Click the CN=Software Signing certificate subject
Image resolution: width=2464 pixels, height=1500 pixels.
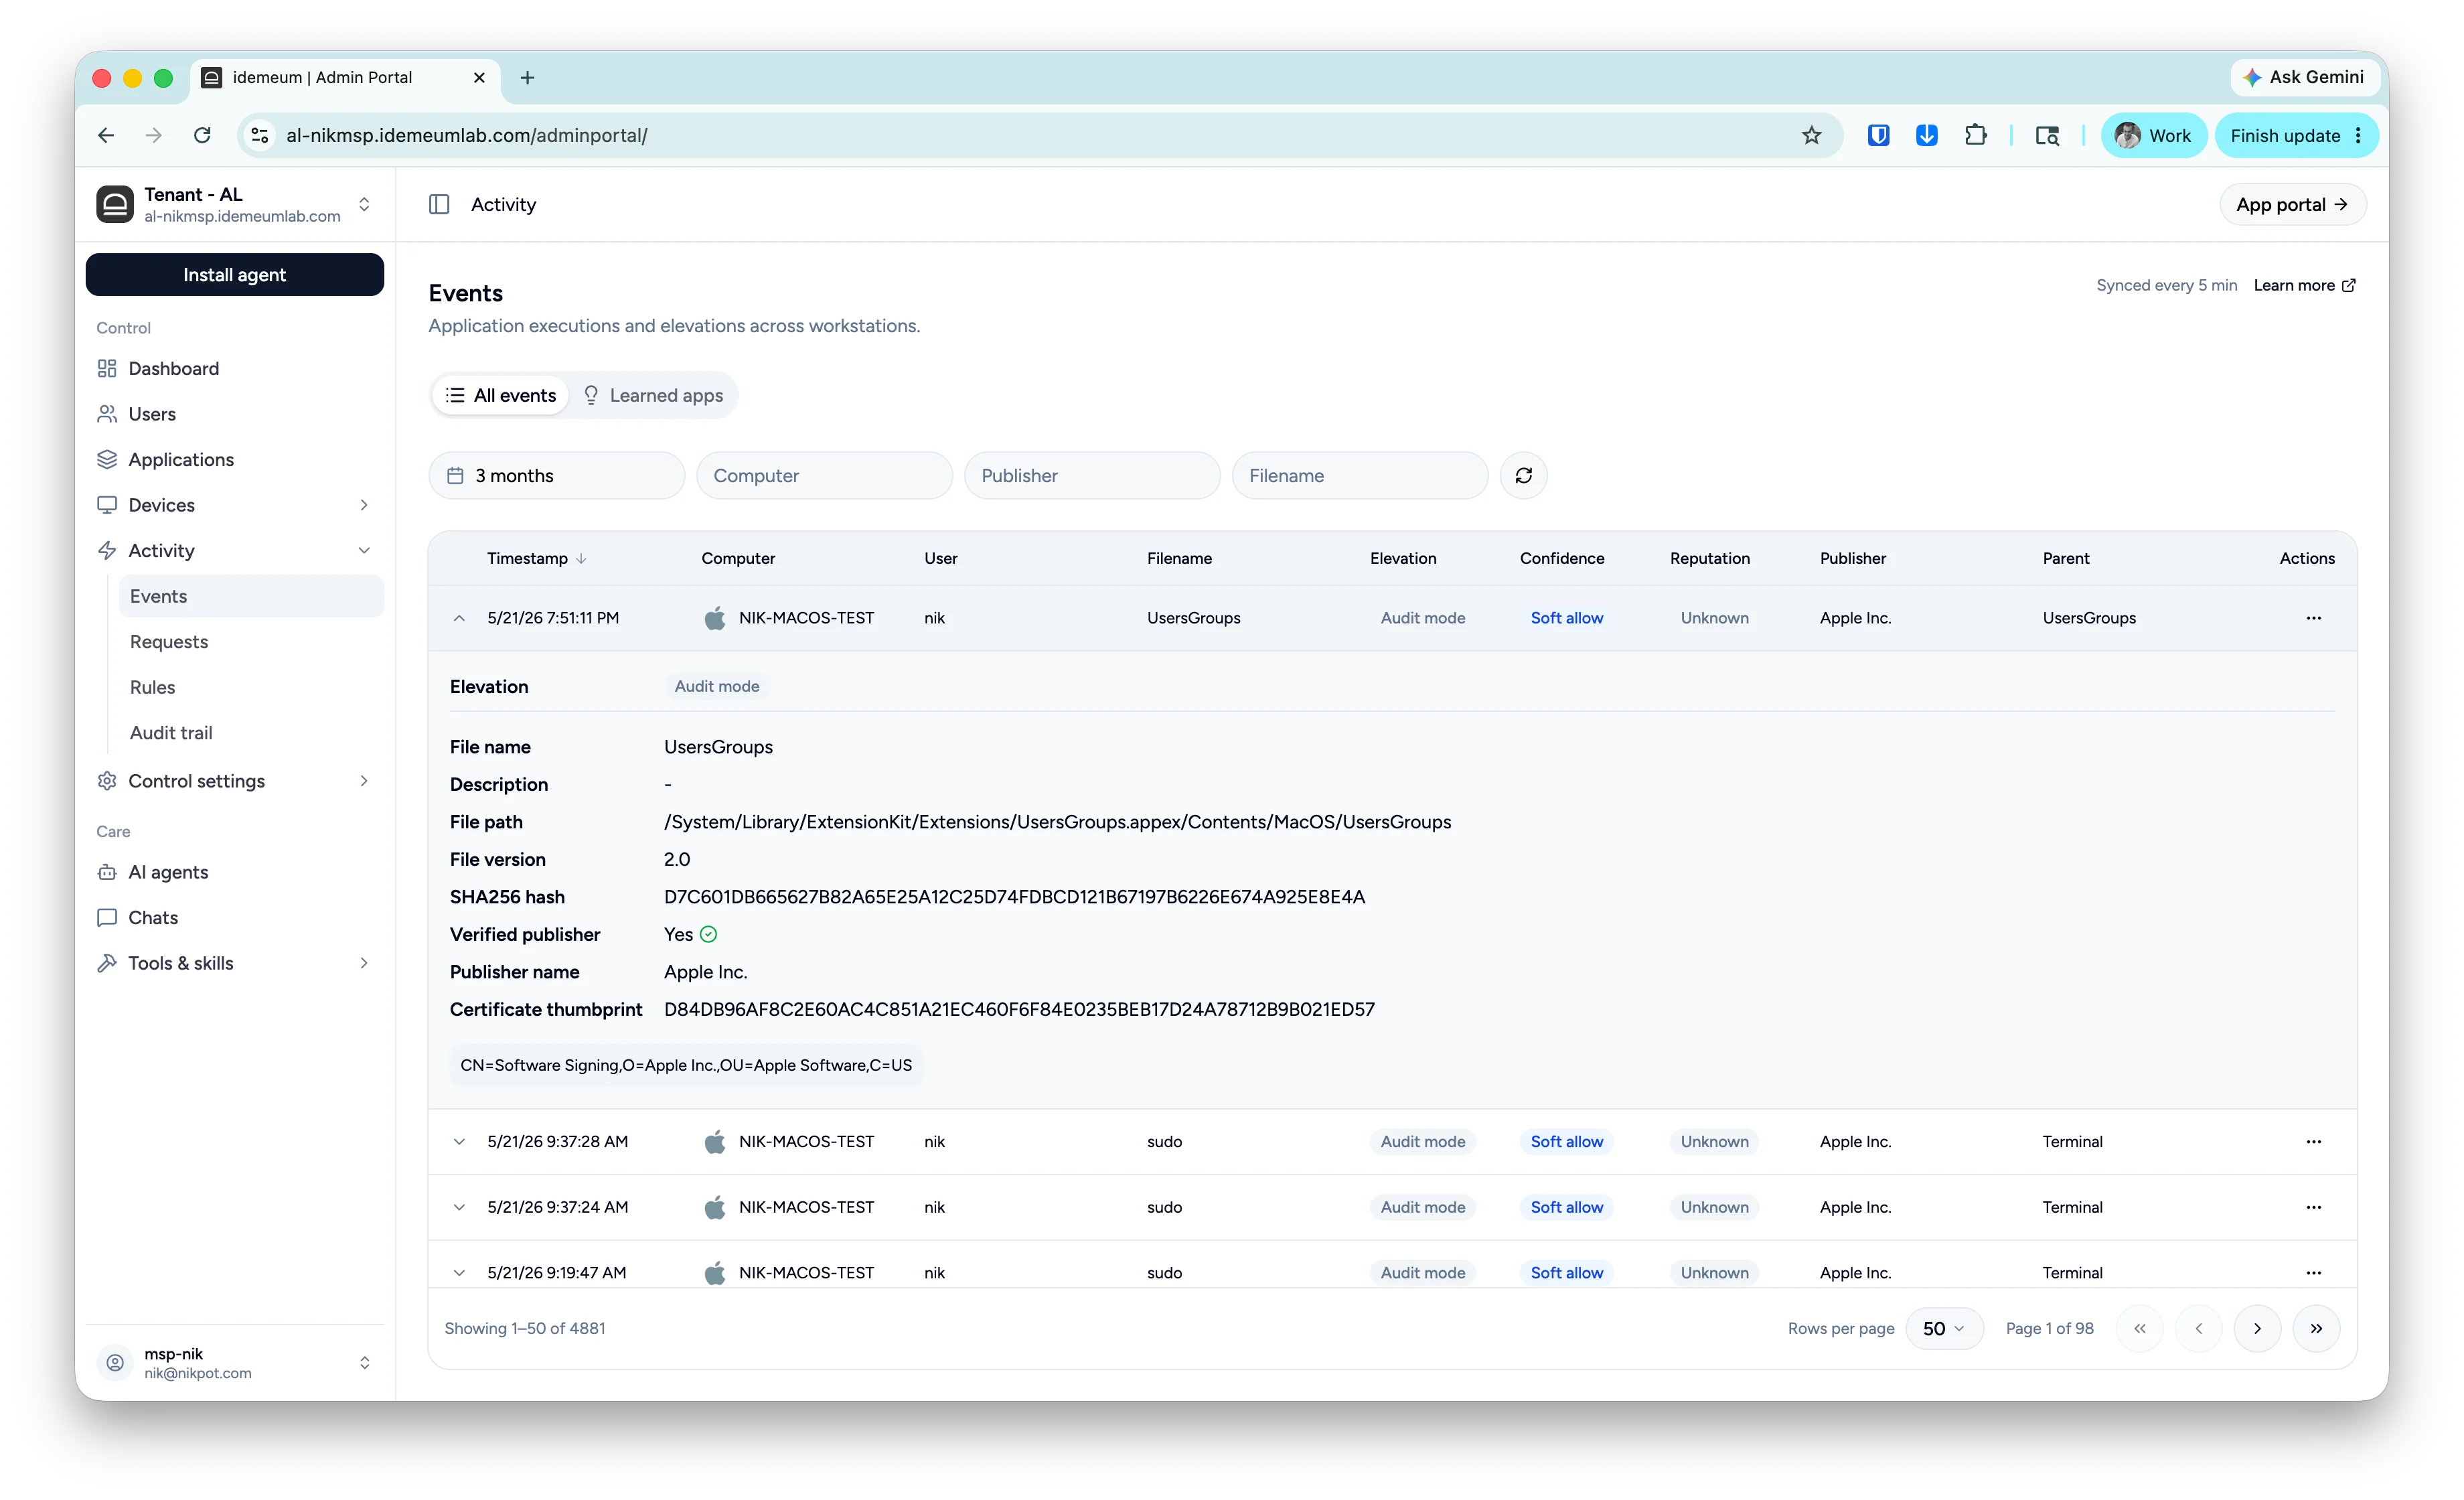686,1065
